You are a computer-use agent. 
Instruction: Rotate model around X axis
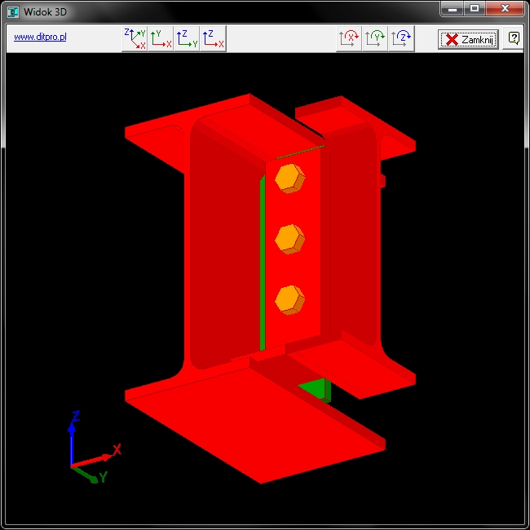[349, 38]
